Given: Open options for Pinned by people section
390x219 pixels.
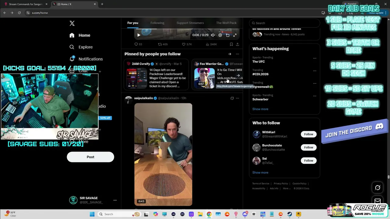Looking at the screenshot, I should coord(237,54).
